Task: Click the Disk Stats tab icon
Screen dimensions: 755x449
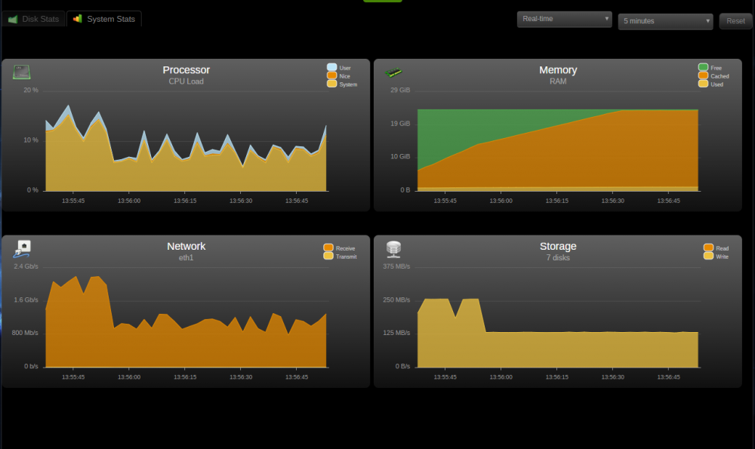Action: click(13, 20)
